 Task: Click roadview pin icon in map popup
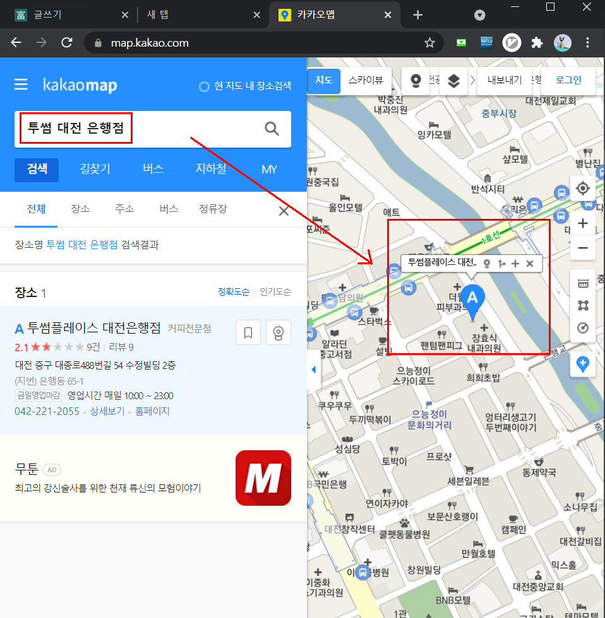click(x=487, y=264)
